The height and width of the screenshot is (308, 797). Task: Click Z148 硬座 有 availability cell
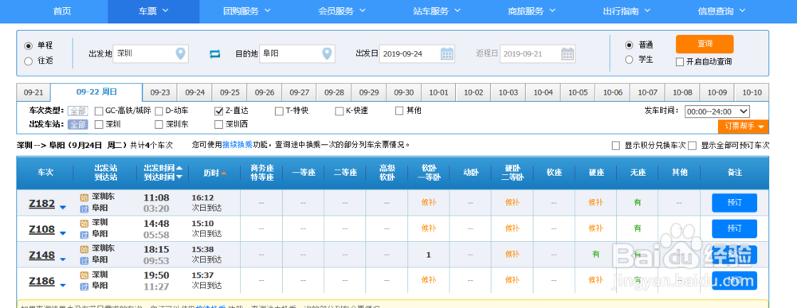coord(595,254)
